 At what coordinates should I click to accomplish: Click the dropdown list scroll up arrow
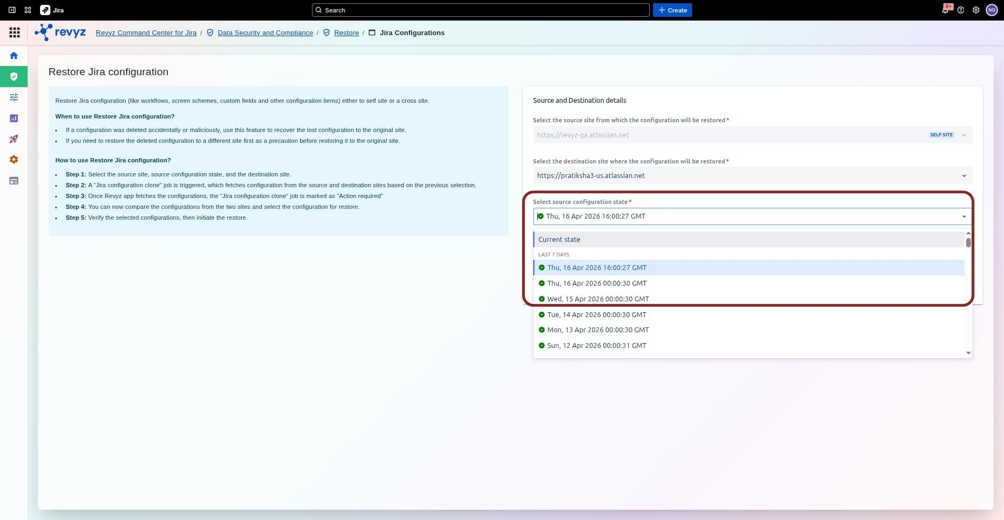[968, 233]
